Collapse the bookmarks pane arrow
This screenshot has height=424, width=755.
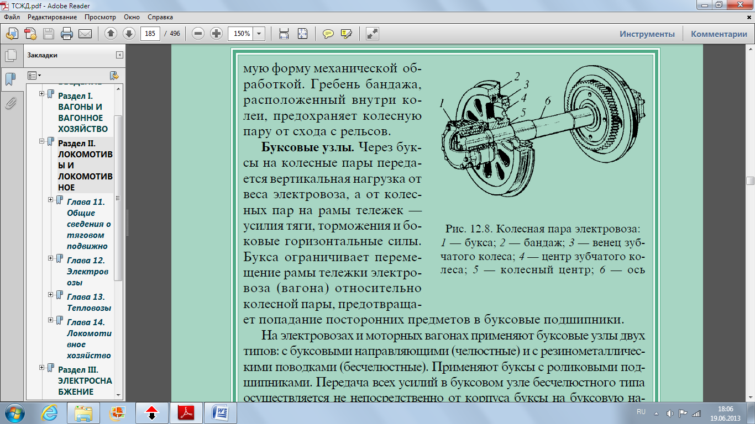[119, 55]
